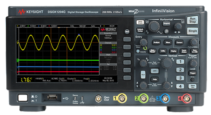Viewport: 211px width, 115px height.
Task: Tap the round Intensity key
Action: 138,51
